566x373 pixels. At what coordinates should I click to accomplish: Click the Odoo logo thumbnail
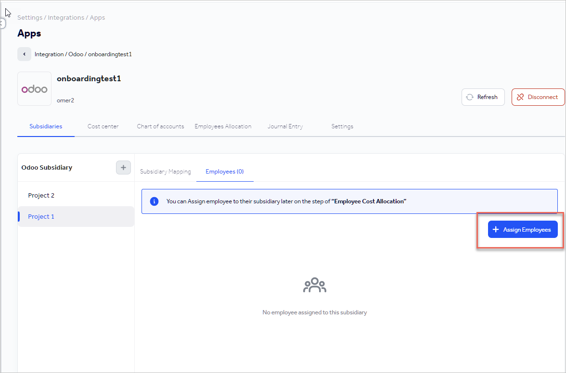point(34,88)
